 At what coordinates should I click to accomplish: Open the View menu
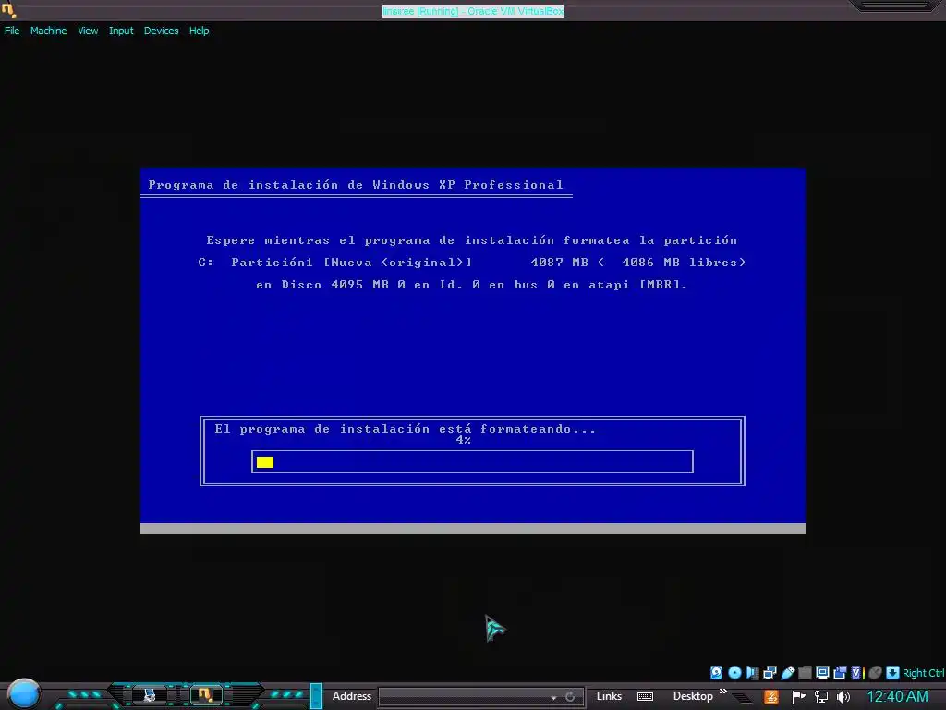88,31
